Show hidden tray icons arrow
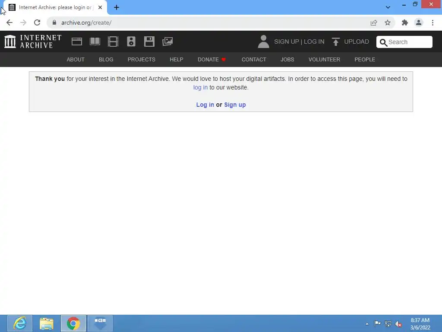 (367, 324)
